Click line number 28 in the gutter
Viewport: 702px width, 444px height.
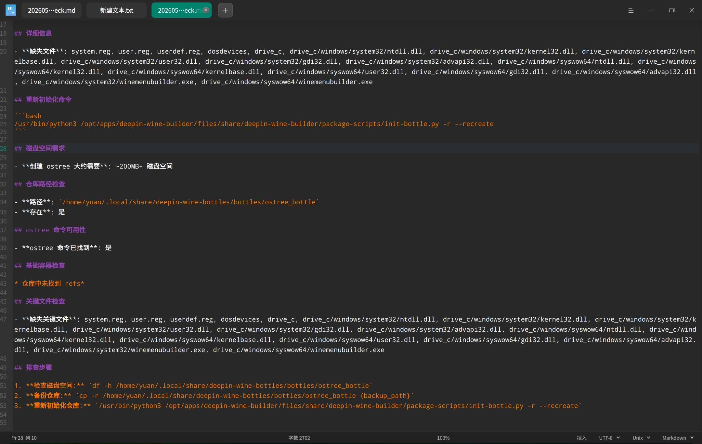[3, 148]
